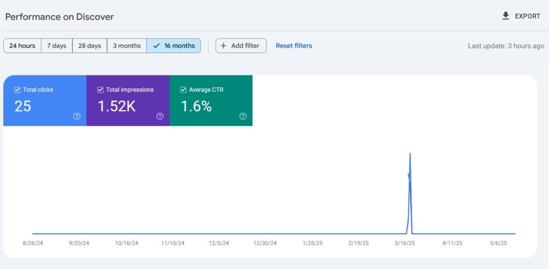Select the 24 hours date range
This screenshot has width=549, height=269.
tap(23, 46)
